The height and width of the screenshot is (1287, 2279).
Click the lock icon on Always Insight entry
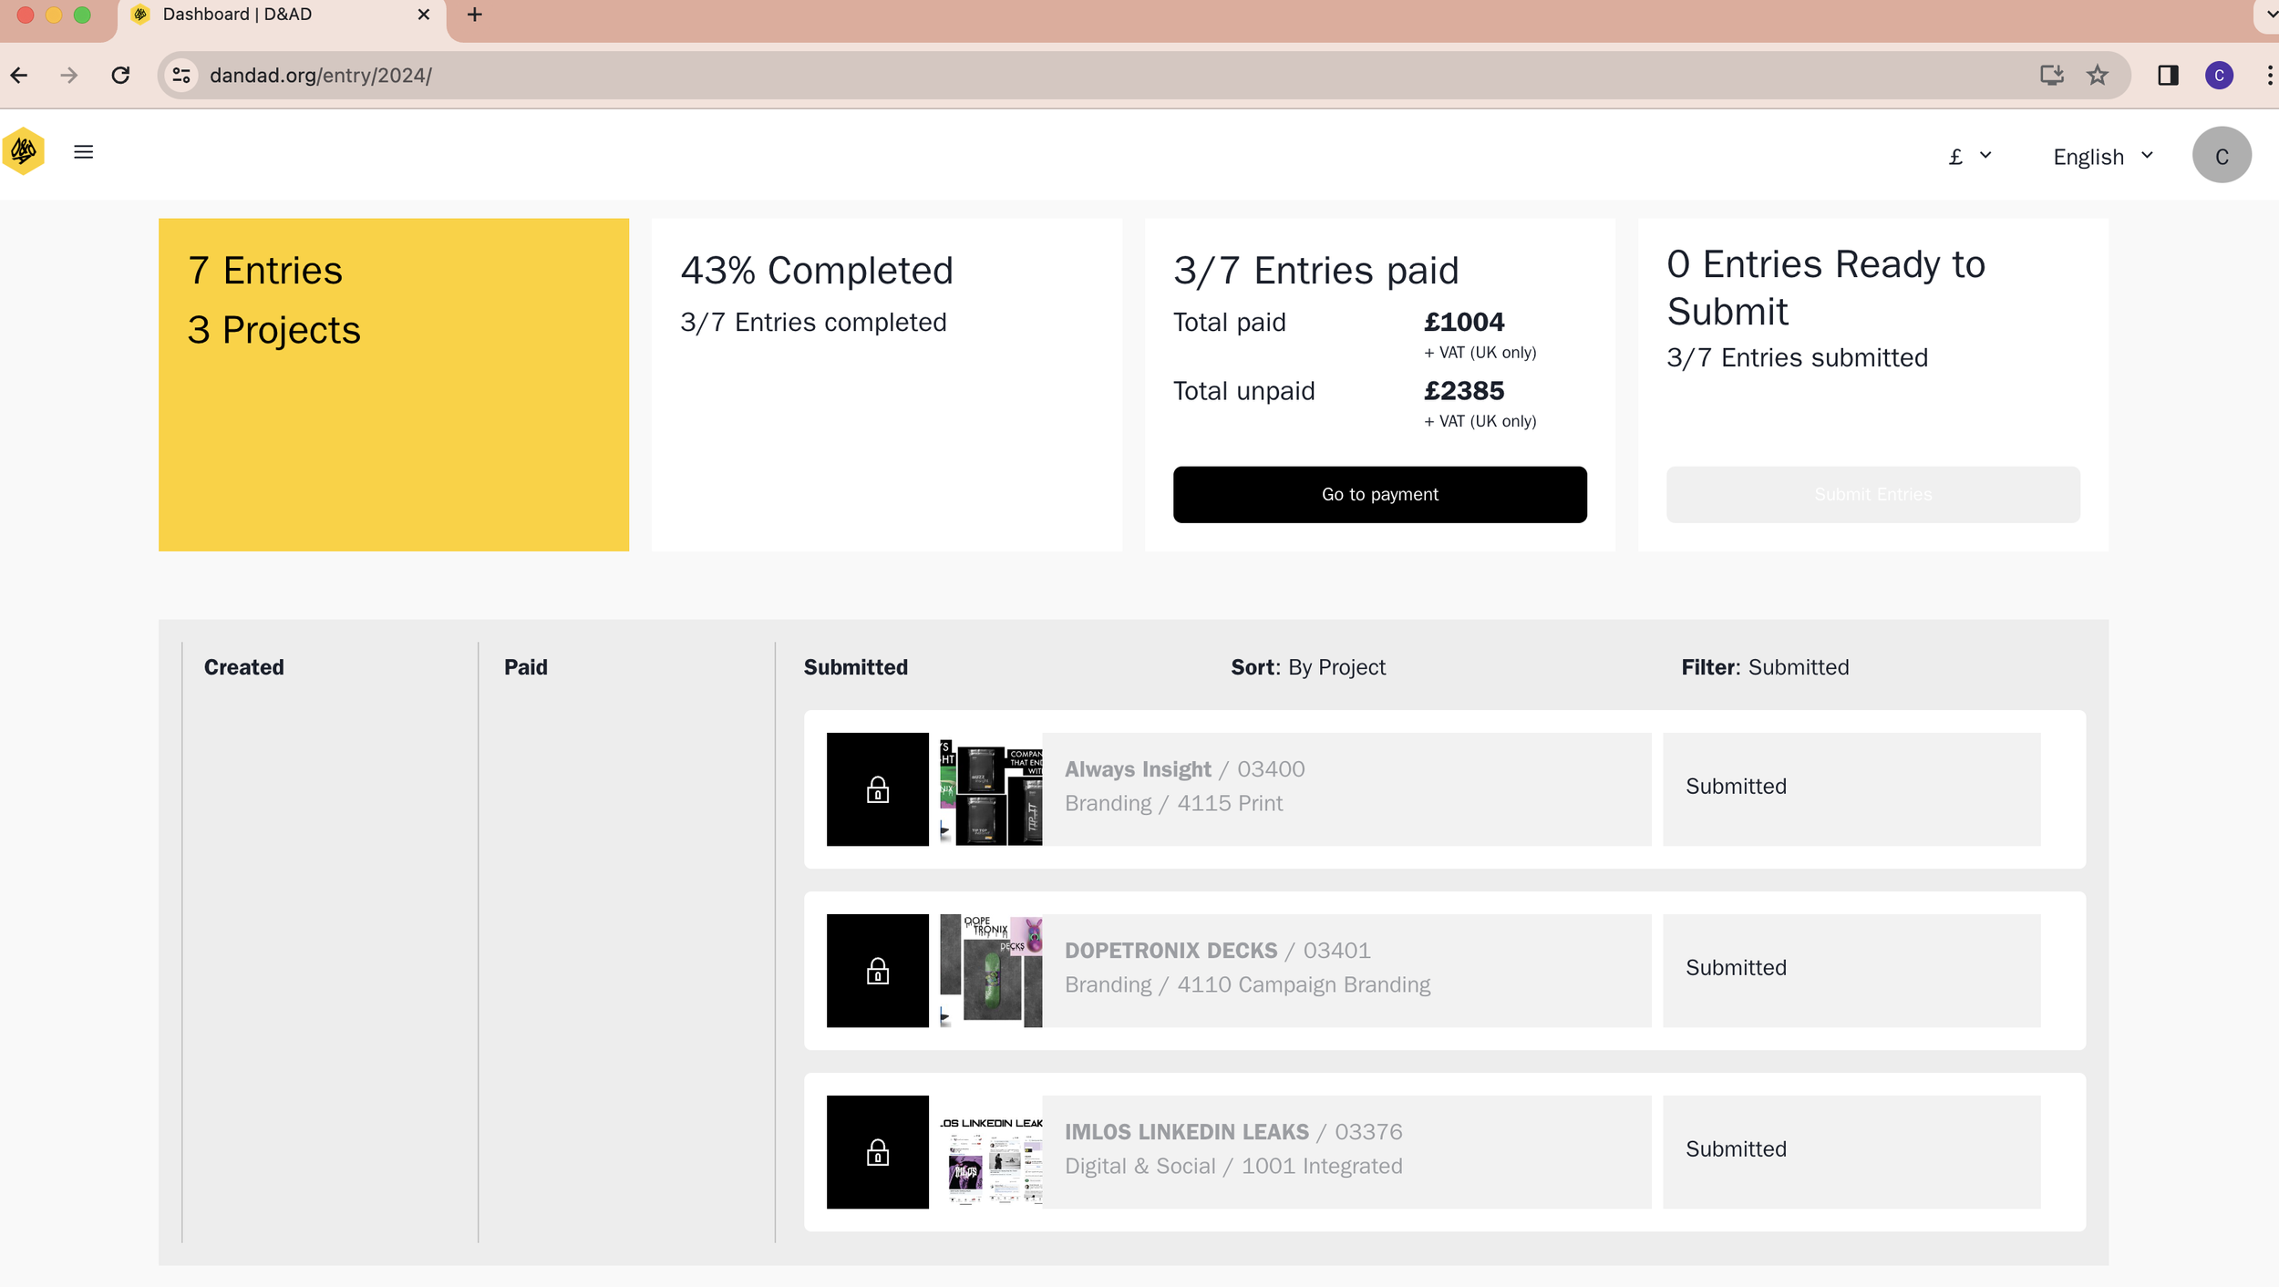[877, 789]
